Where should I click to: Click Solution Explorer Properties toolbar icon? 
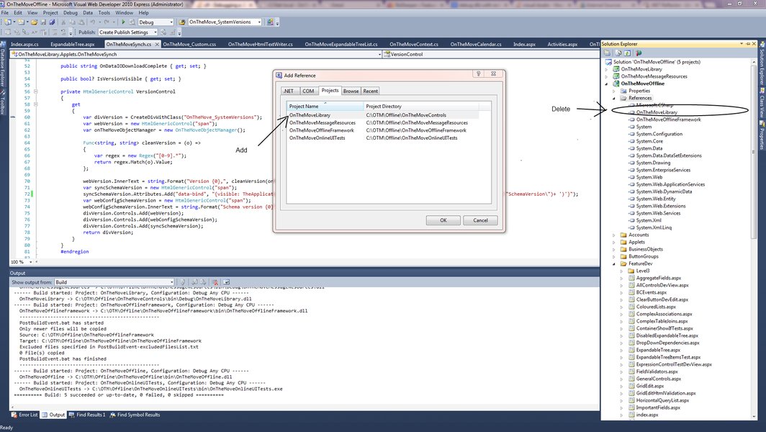coord(607,53)
